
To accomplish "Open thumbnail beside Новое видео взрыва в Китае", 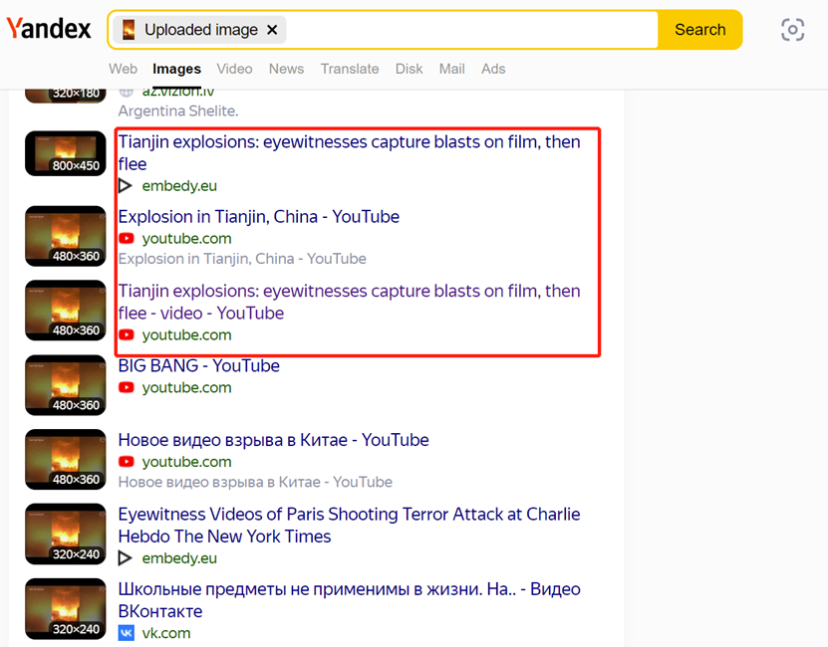I will tap(66, 459).
